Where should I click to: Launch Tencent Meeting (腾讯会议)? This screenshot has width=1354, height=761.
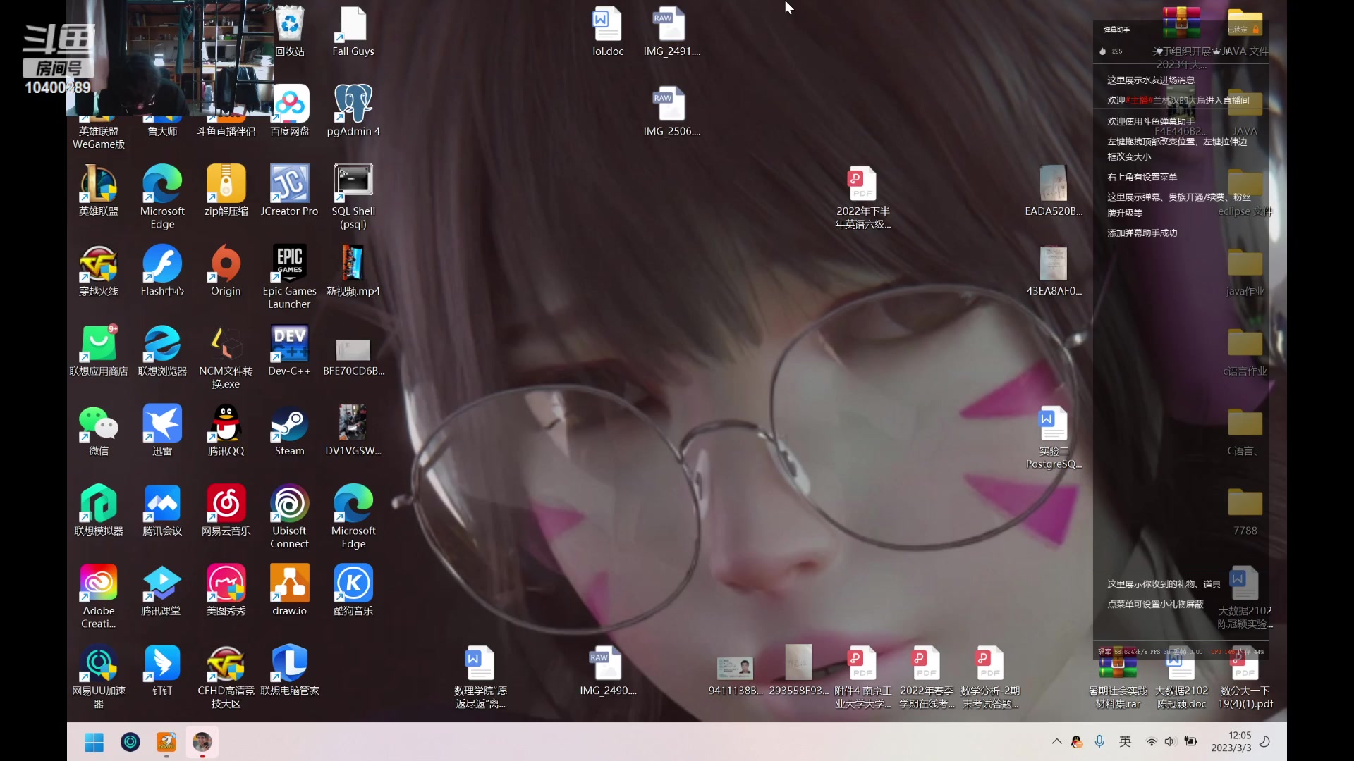162,510
